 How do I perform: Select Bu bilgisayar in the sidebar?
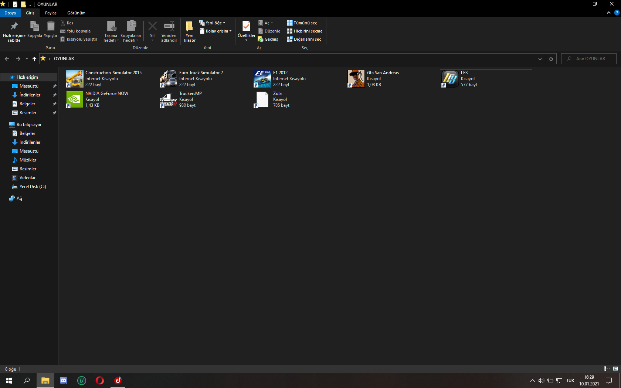click(x=29, y=125)
